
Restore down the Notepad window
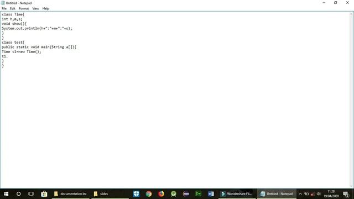(x=336, y=3)
